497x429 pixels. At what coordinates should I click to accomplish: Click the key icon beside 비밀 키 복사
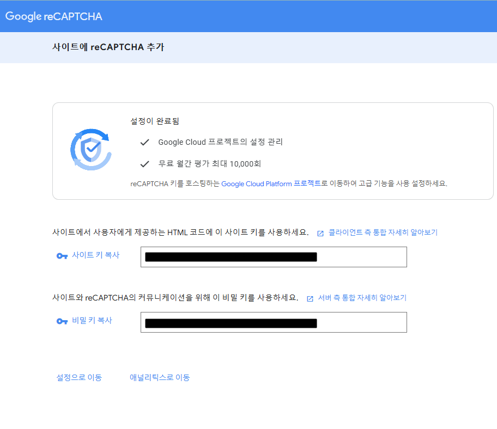tap(62, 321)
